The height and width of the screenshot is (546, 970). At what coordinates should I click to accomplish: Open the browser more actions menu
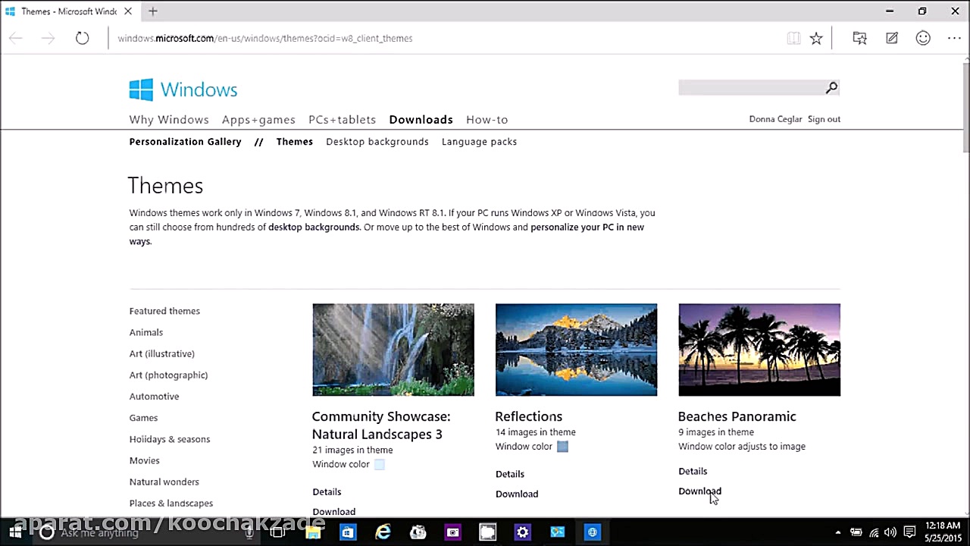click(x=954, y=38)
